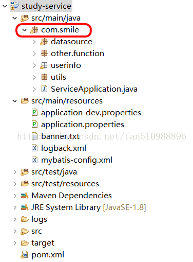The height and width of the screenshot is (262, 193).
Task: Click the other.function package icon
Action: pyautogui.click(x=44, y=54)
